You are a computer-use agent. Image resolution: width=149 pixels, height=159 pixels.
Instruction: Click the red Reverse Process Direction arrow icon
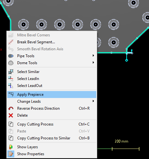click(x=11, y=108)
